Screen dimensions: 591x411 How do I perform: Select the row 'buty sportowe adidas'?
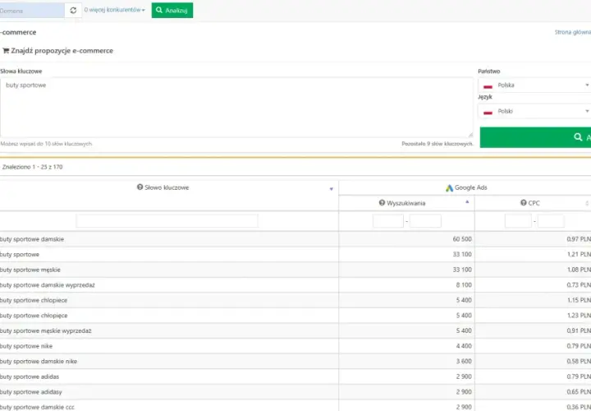[295, 376]
